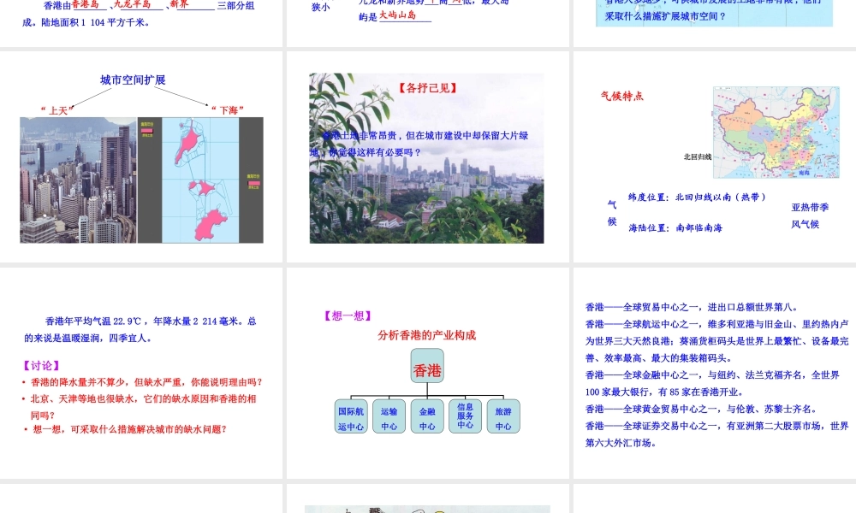Click the 金融中心 box
Image resolution: width=856 pixels, height=513 pixels.
(x=427, y=416)
